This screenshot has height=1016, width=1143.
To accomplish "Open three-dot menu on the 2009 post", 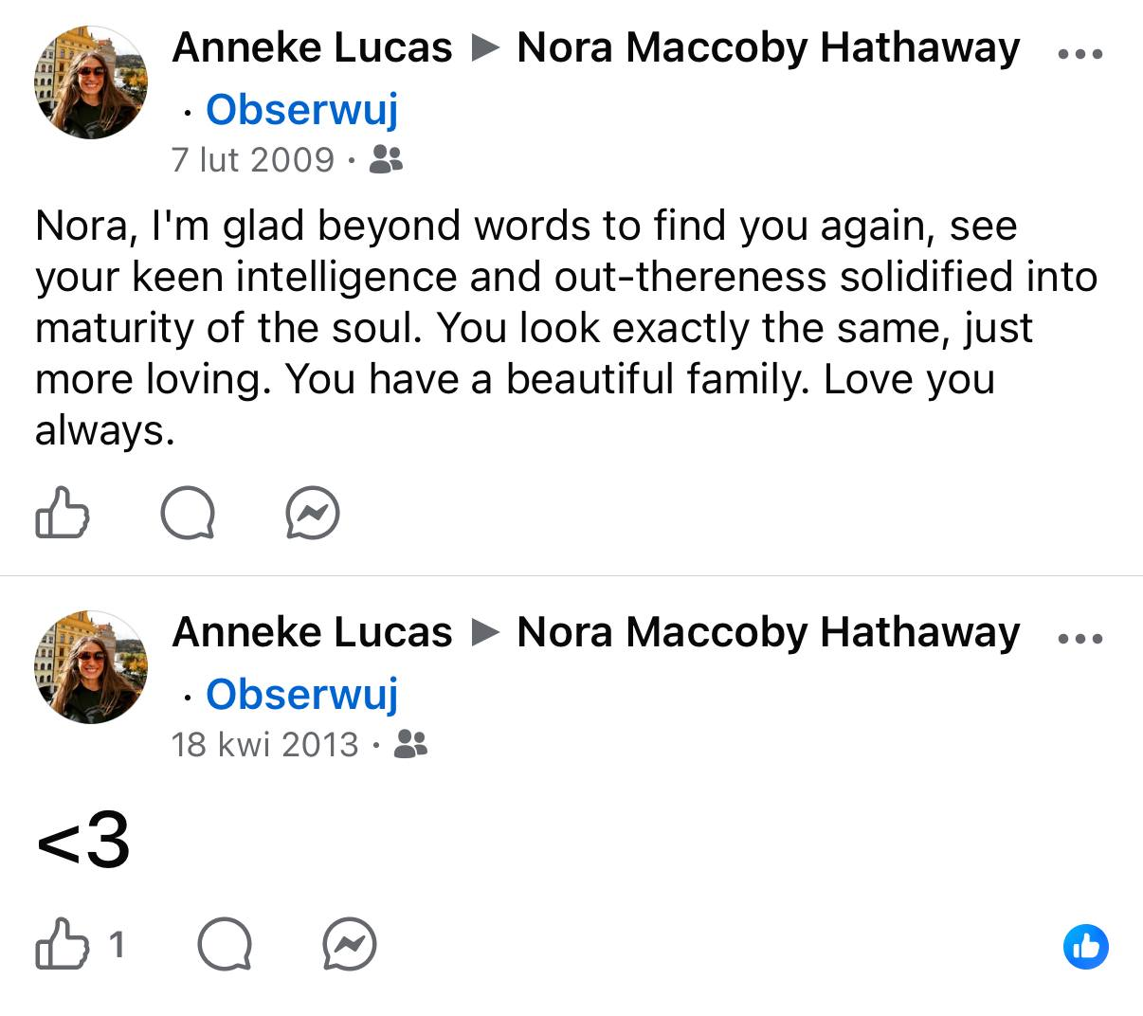I will click(x=1079, y=54).
